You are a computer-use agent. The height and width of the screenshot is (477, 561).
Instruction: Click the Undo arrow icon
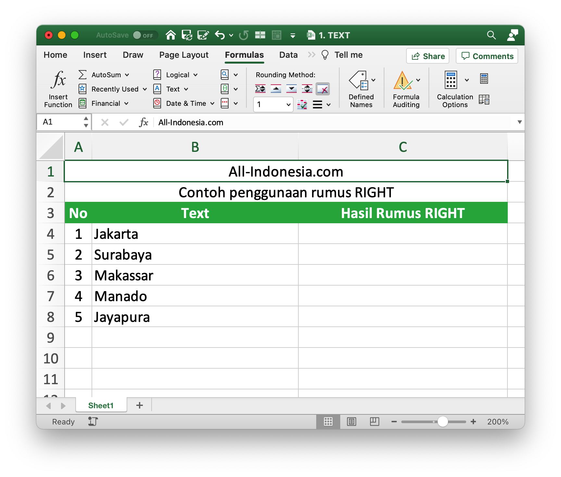point(220,35)
